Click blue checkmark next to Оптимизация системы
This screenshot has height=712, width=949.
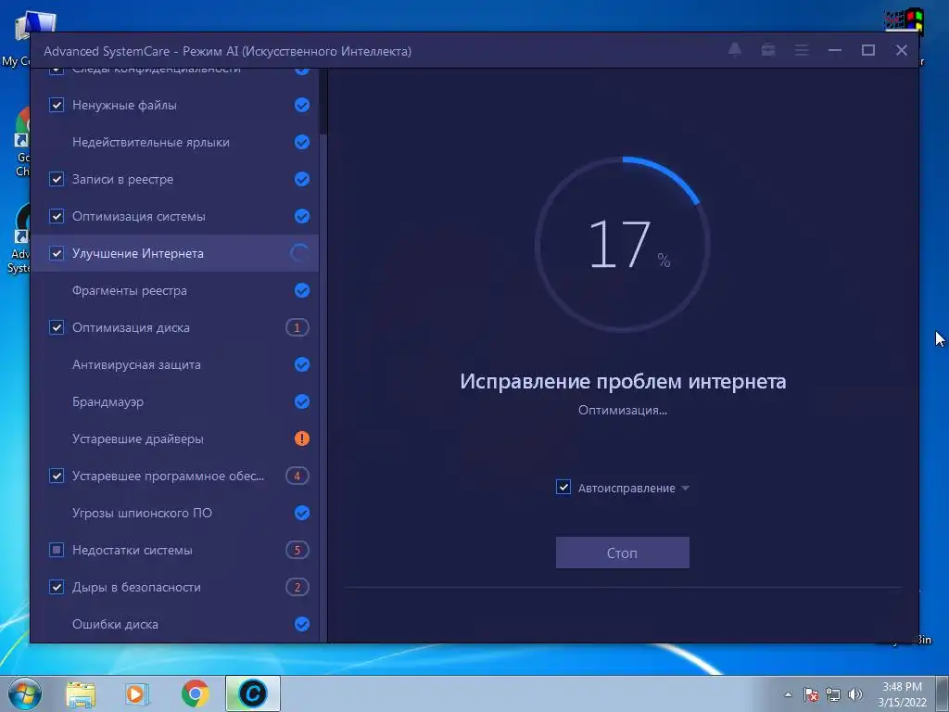pos(302,216)
